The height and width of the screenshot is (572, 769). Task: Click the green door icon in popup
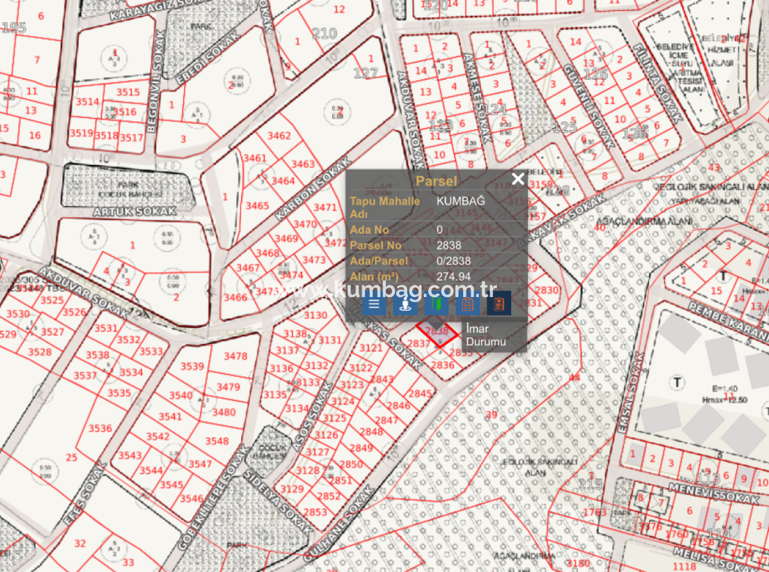pos(436,303)
